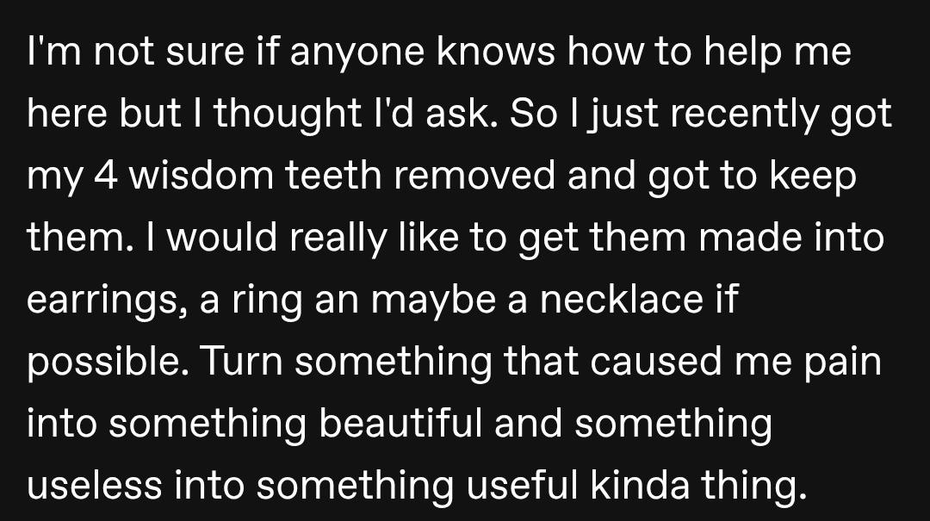930x521 pixels.
Task: Click the word "necklace" in the paragraph
Action: (621, 299)
